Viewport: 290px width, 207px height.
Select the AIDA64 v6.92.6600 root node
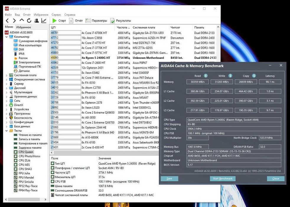point(19,33)
